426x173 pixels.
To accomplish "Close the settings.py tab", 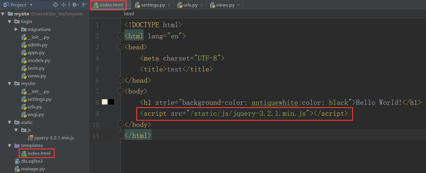I will tap(169, 5).
